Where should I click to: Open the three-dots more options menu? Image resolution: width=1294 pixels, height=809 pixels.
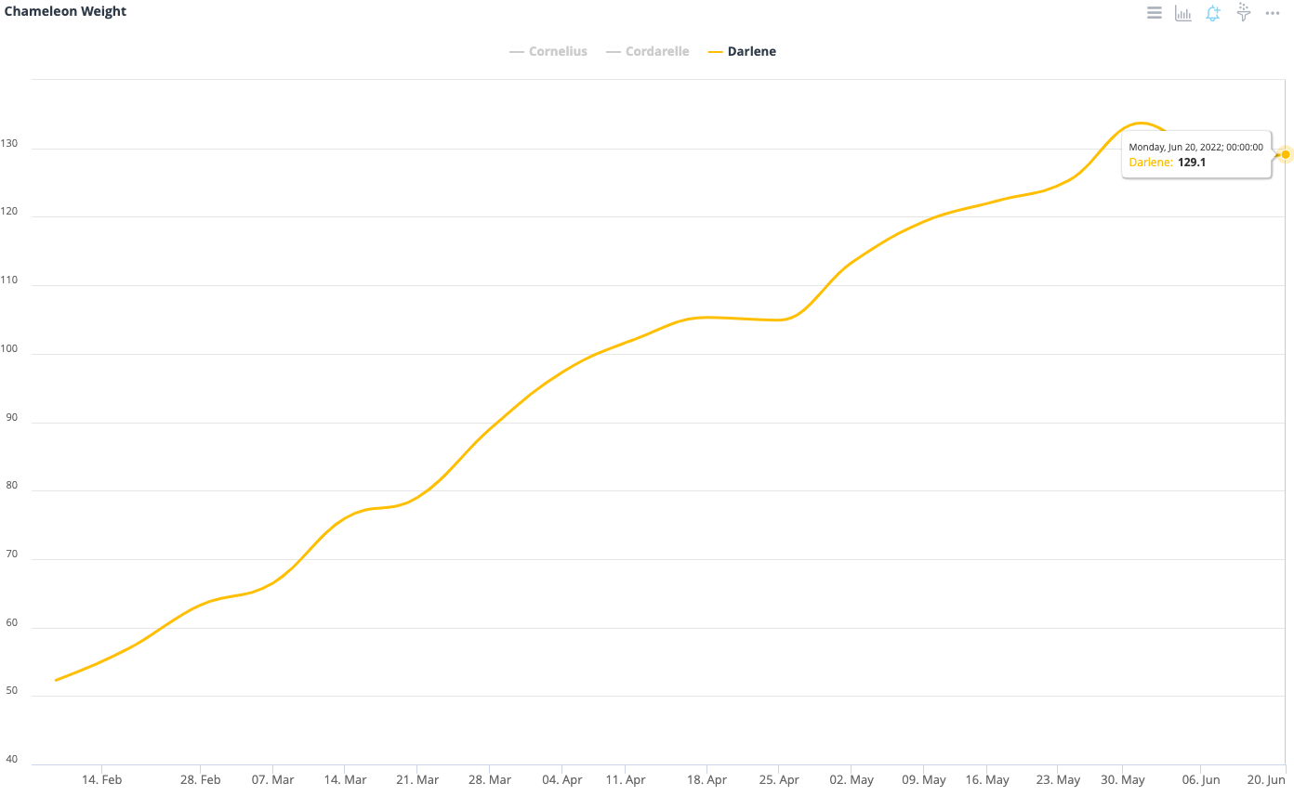click(x=1273, y=13)
